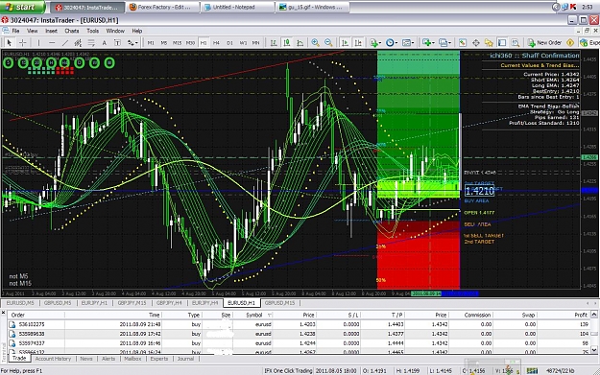Image resolution: width=600 pixels, height=375 pixels.
Task: Close the Terminal panel X button
Action: (4, 313)
